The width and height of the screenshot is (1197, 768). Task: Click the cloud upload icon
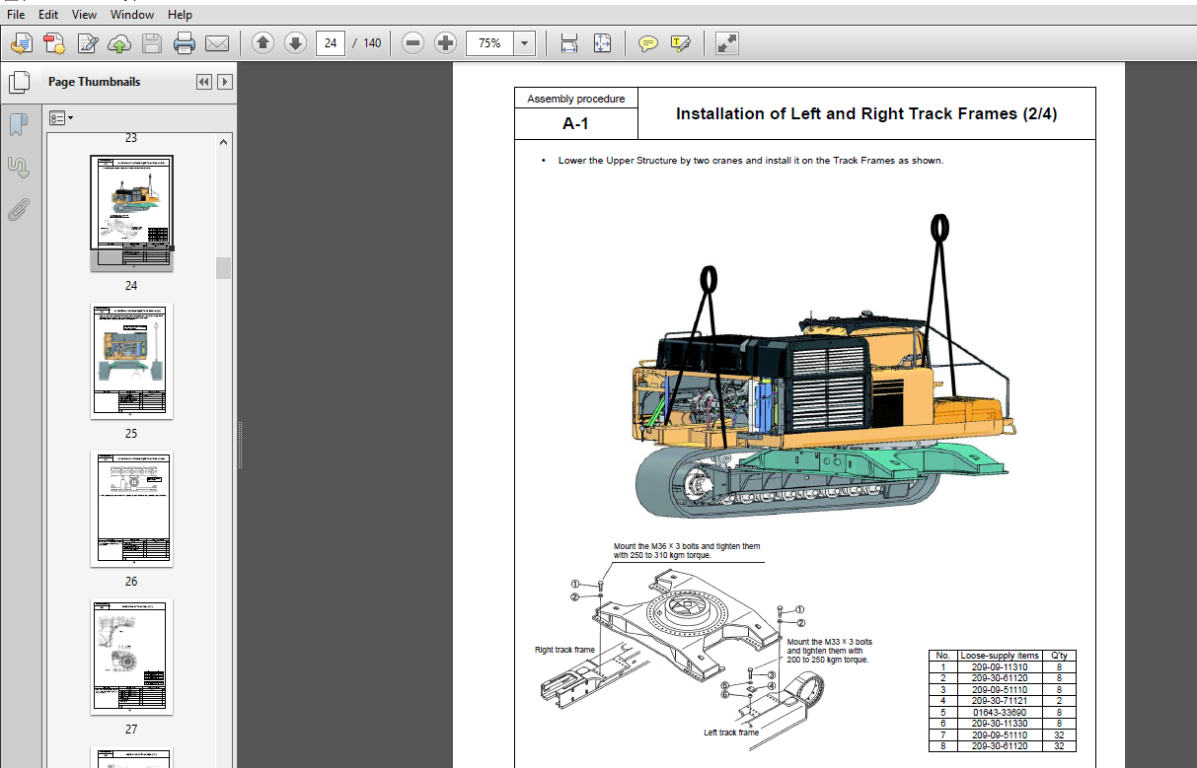(119, 43)
